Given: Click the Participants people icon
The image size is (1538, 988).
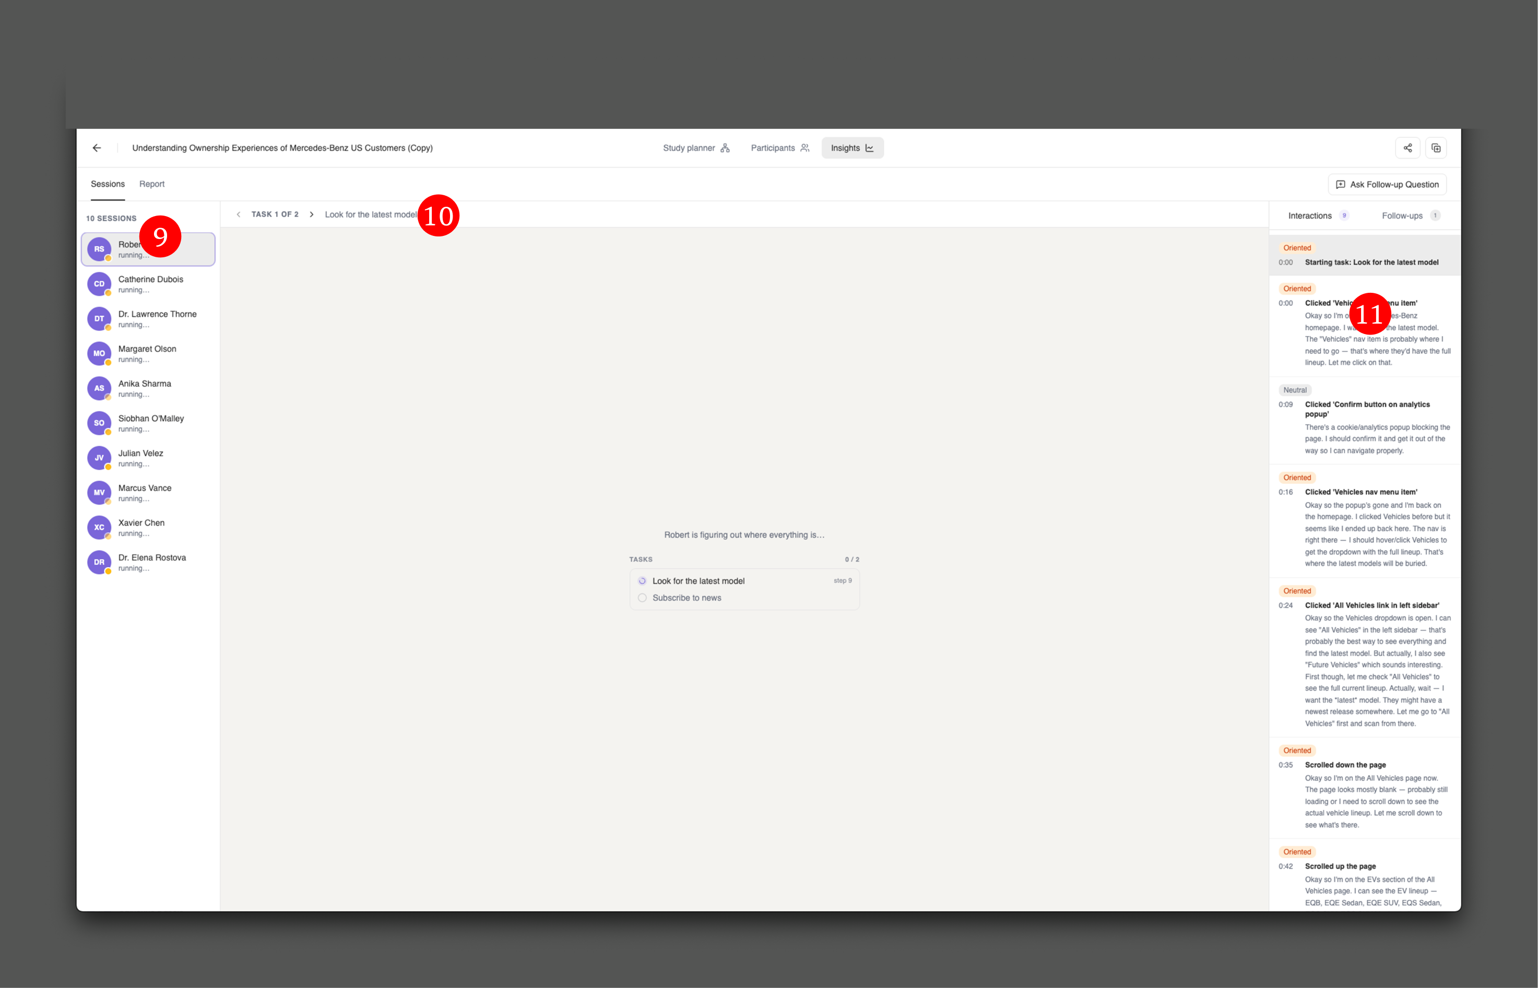Looking at the screenshot, I should click(x=805, y=148).
